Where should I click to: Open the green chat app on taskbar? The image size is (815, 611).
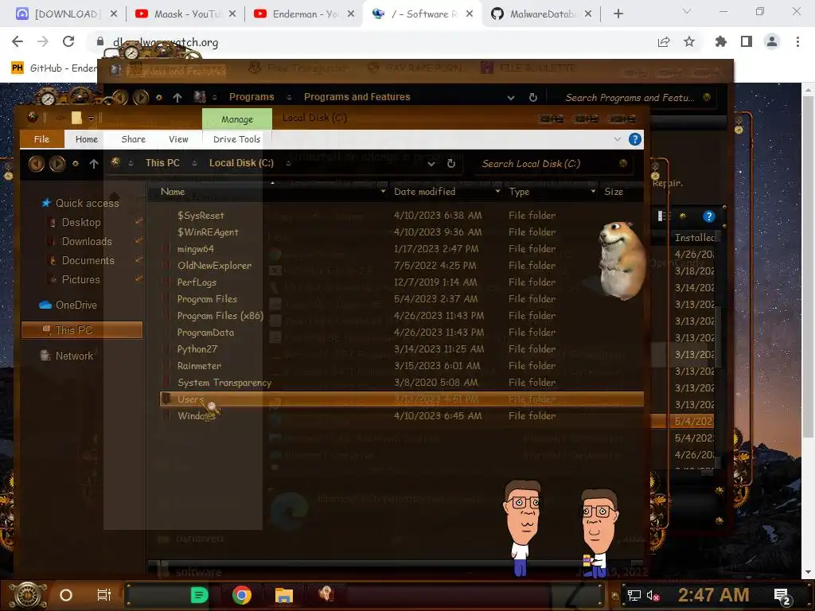point(199,595)
